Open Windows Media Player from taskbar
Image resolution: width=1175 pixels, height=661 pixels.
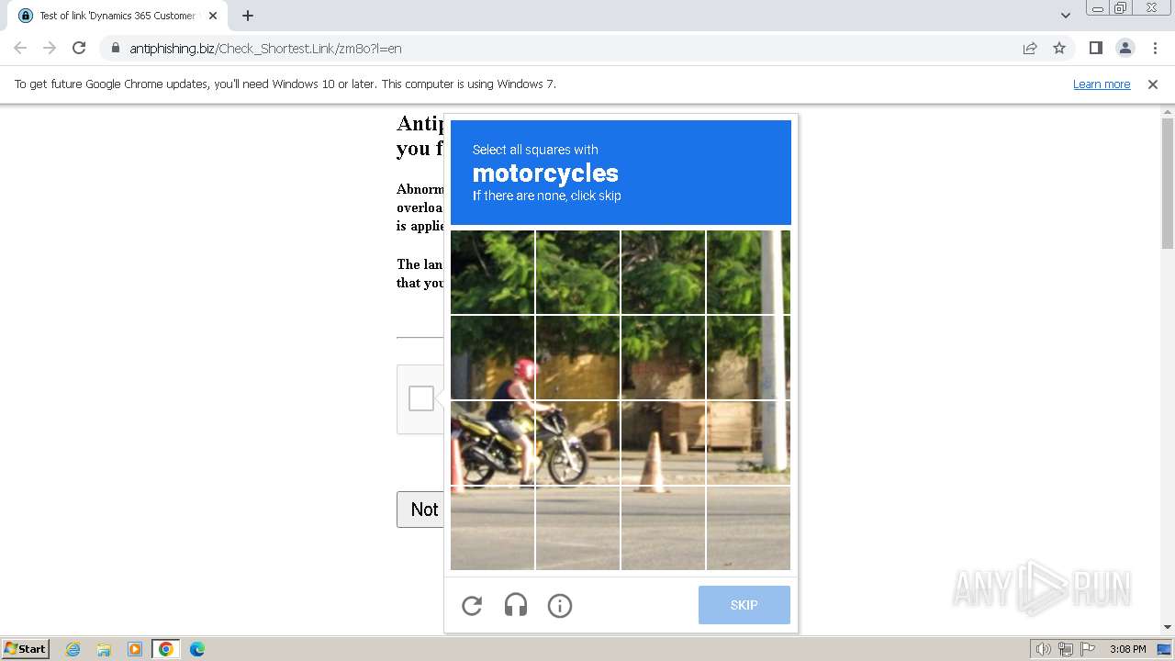[x=135, y=649]
